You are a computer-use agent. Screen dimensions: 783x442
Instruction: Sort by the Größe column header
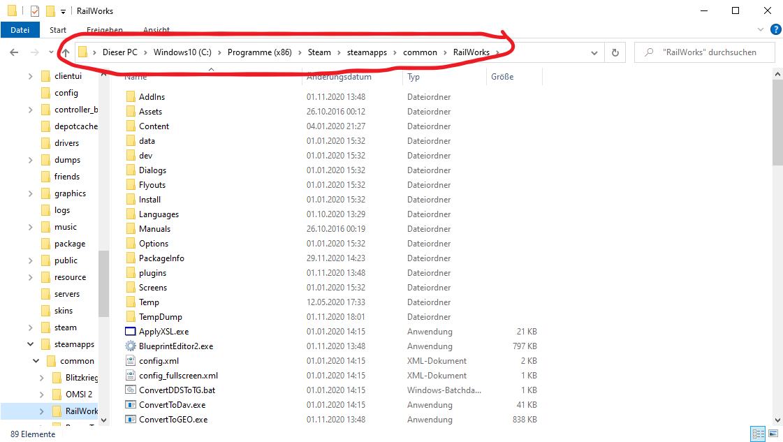coord(502,77)
